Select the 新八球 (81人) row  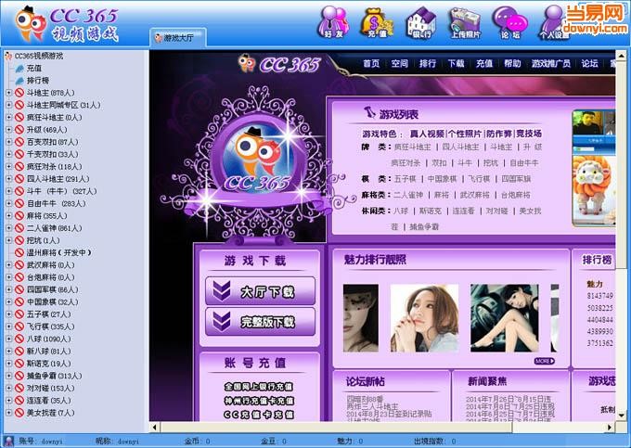click(x=48, y=352)
